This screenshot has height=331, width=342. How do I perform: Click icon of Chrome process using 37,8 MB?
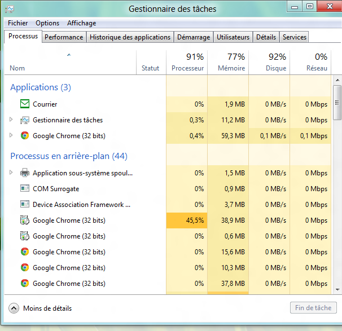[25, 283]
